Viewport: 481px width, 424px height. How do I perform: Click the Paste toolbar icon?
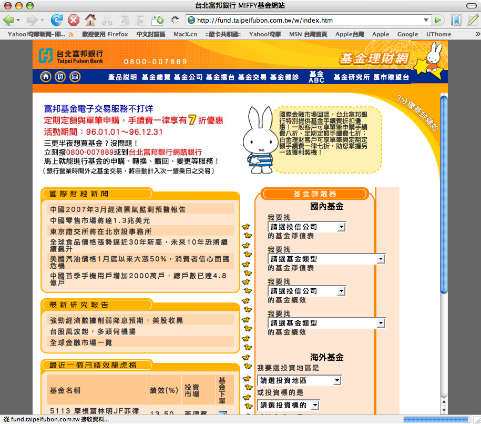[x=141, y=21]
